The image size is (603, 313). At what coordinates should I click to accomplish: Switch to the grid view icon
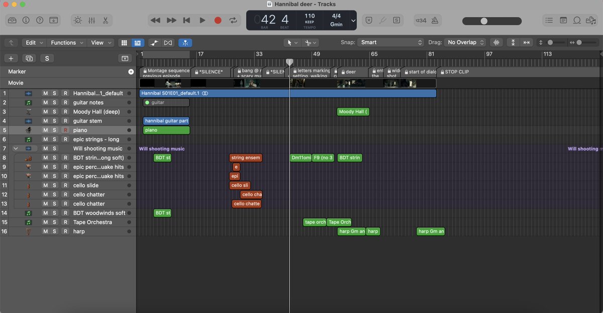(125, 43)
